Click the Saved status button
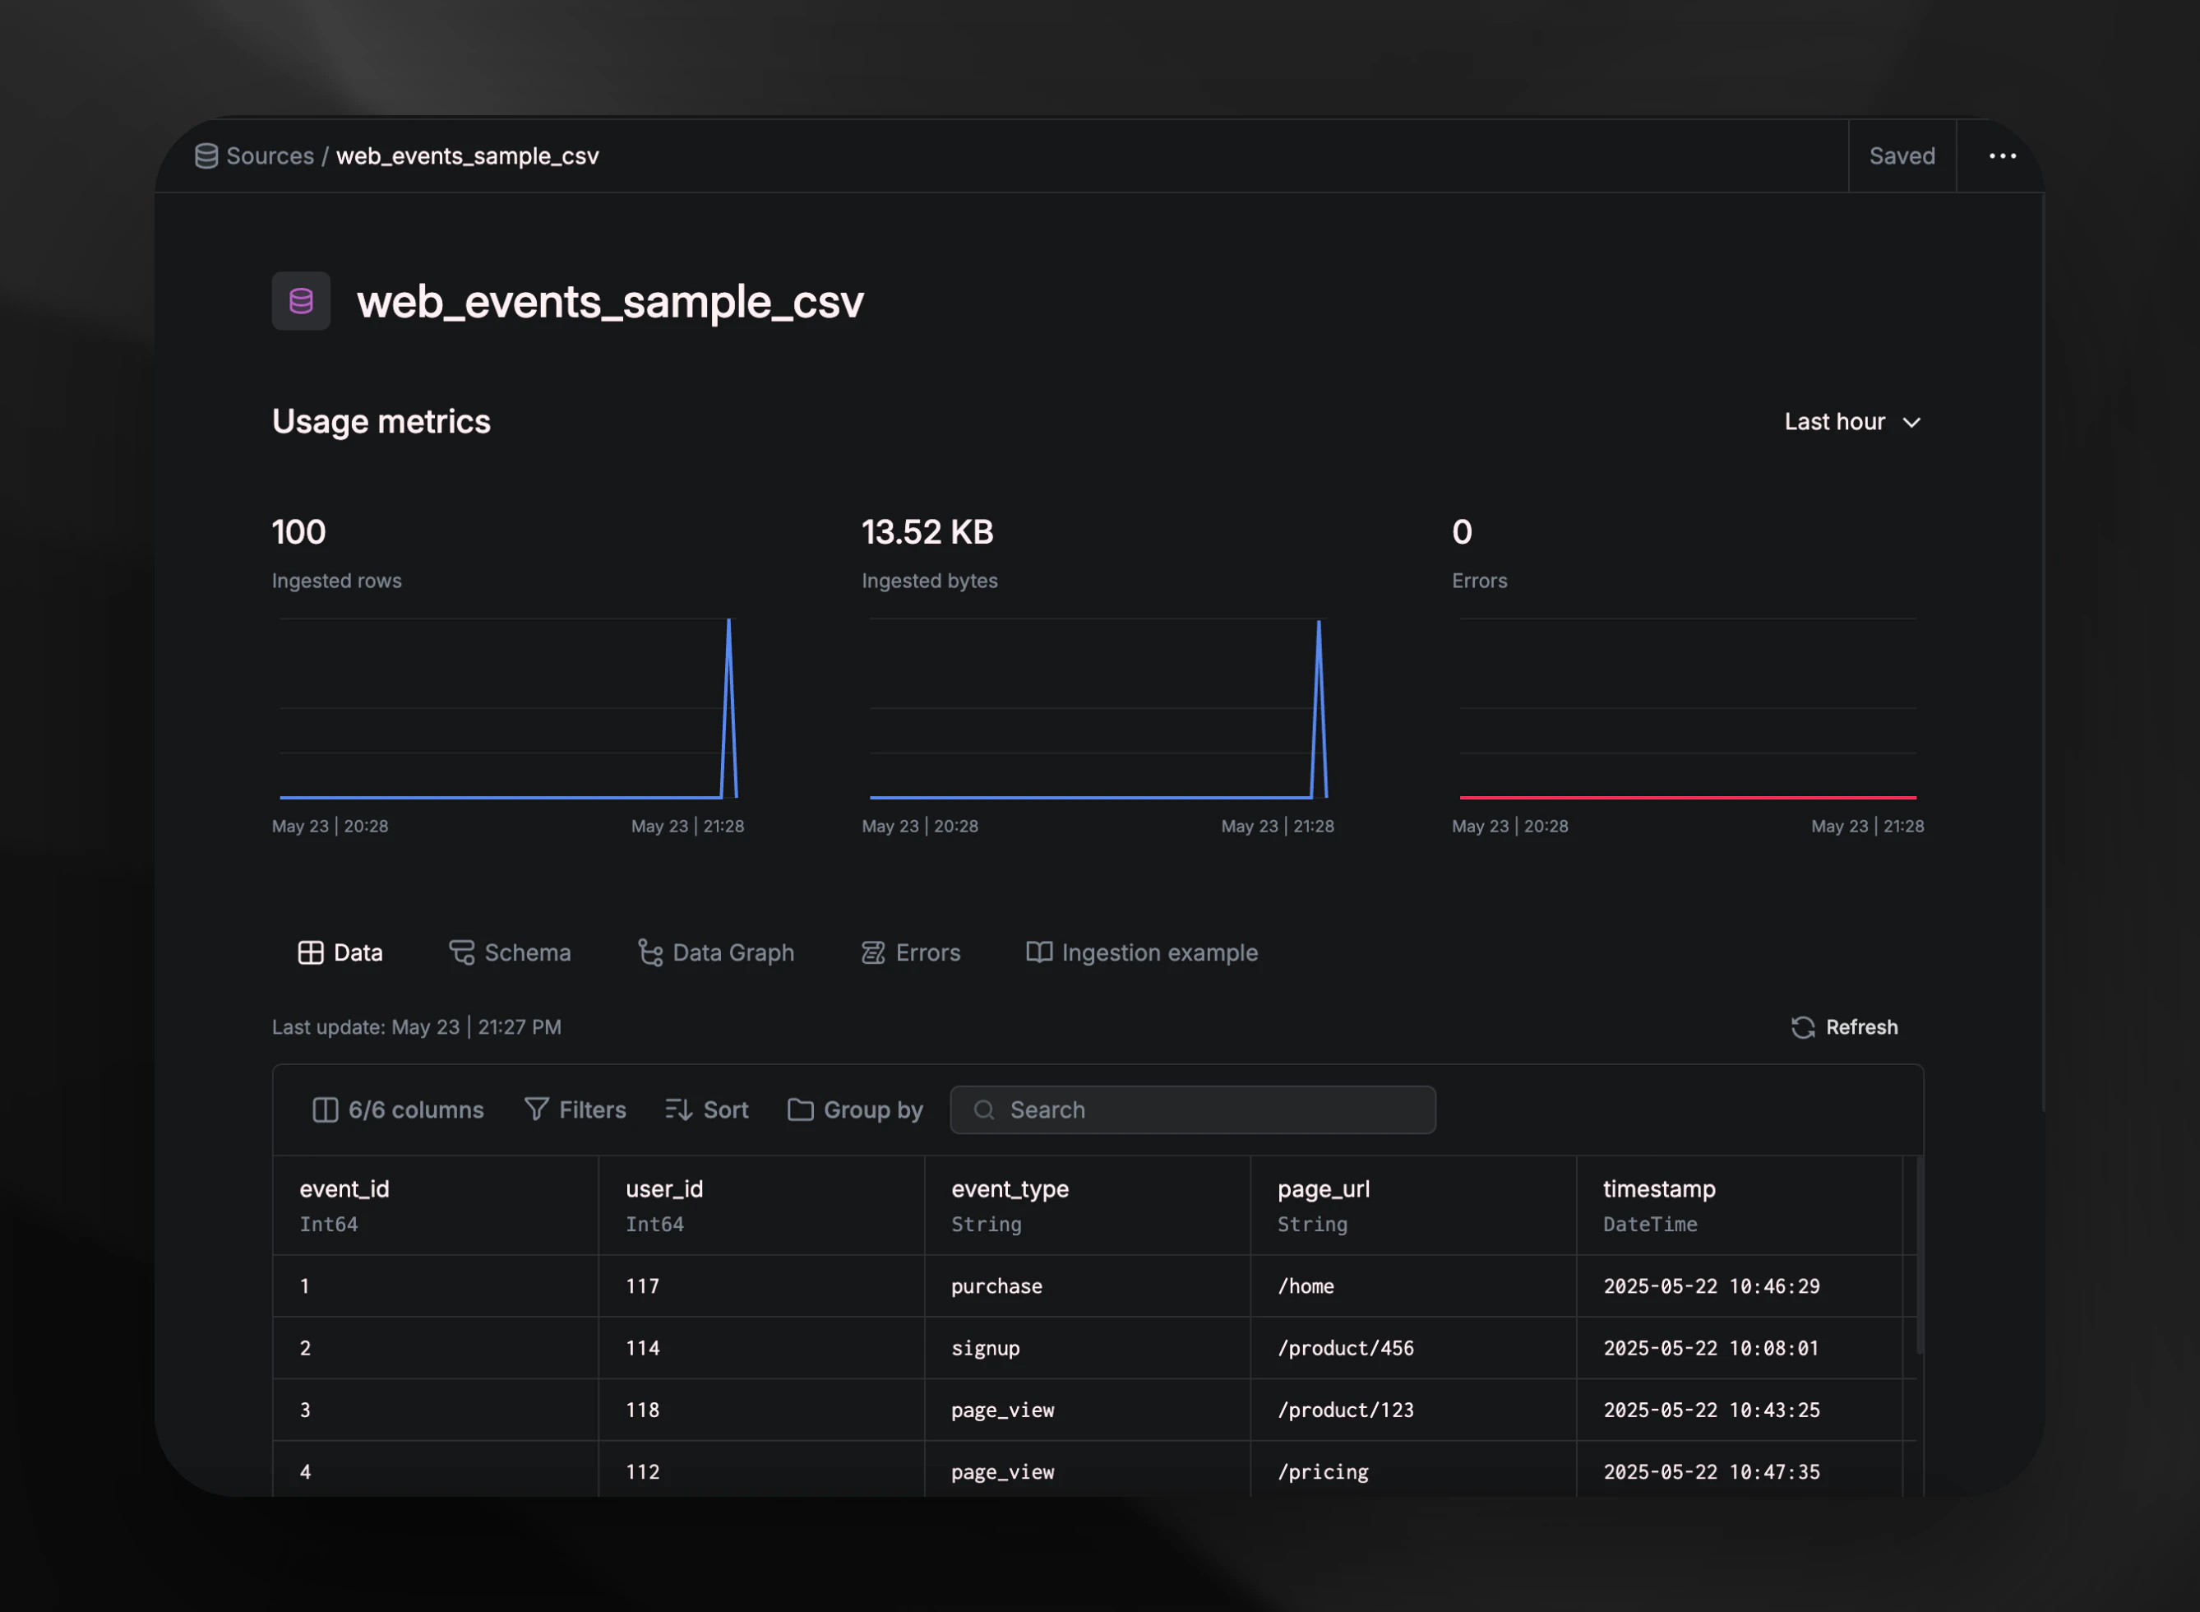 pos(1902,156)
